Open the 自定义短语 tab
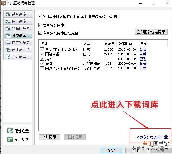This screenshot has width=172, height=154. click(x=18, y=43)
